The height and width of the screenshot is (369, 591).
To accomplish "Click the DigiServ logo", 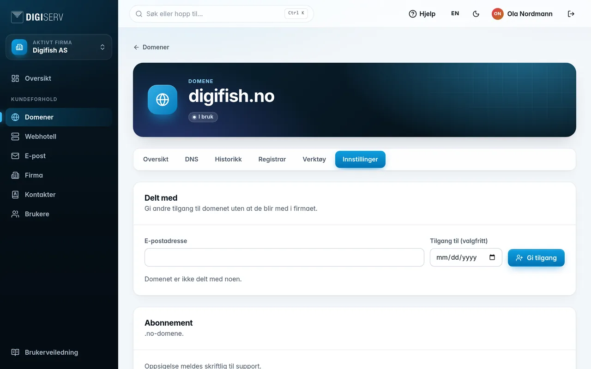I will (x=37, y=17).
